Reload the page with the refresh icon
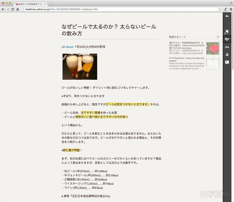The image size is (234, 202). point(13,9)
